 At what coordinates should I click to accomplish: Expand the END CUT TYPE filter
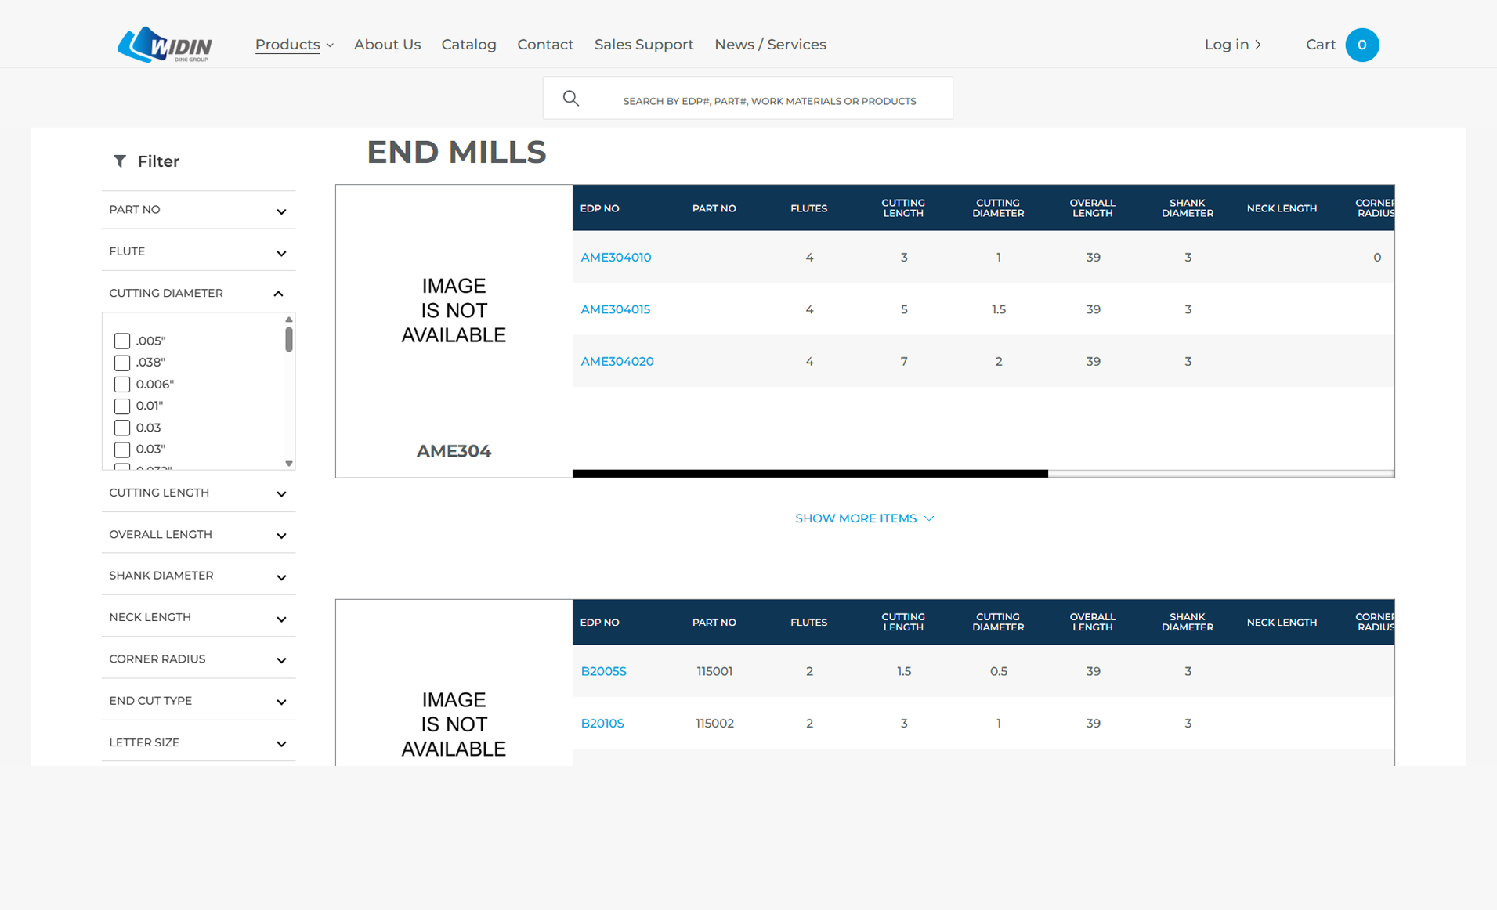[x=198, y=700]
